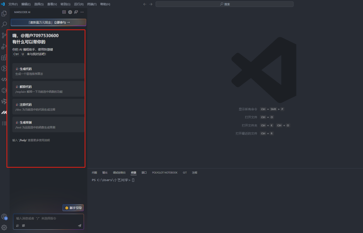Open the Source Control view
Image resolution: width=363 pixels, height=233 pixels.
4,35
